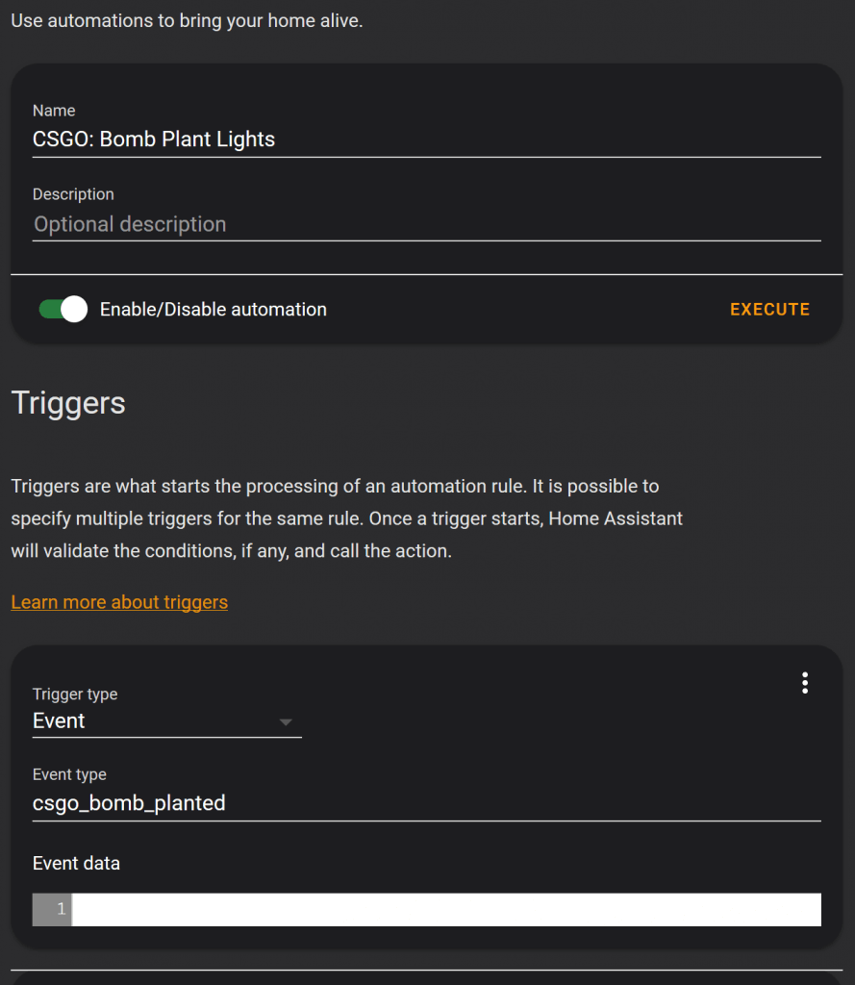Click inside the white Event data editor
The width and height of the screenshot is (855, 985).
click(x=446, y=909)
